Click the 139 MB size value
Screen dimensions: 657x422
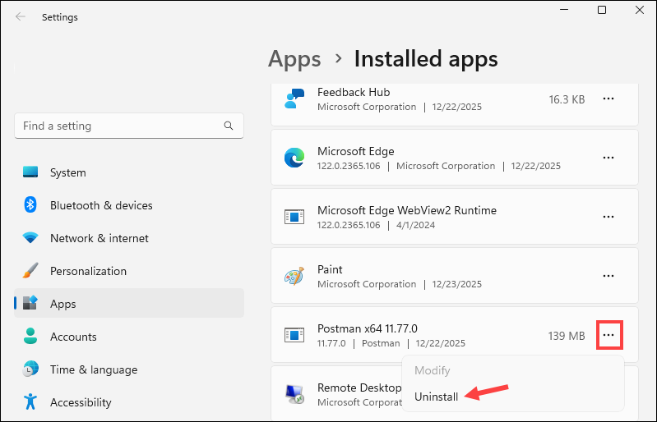(x=567, y=336)
